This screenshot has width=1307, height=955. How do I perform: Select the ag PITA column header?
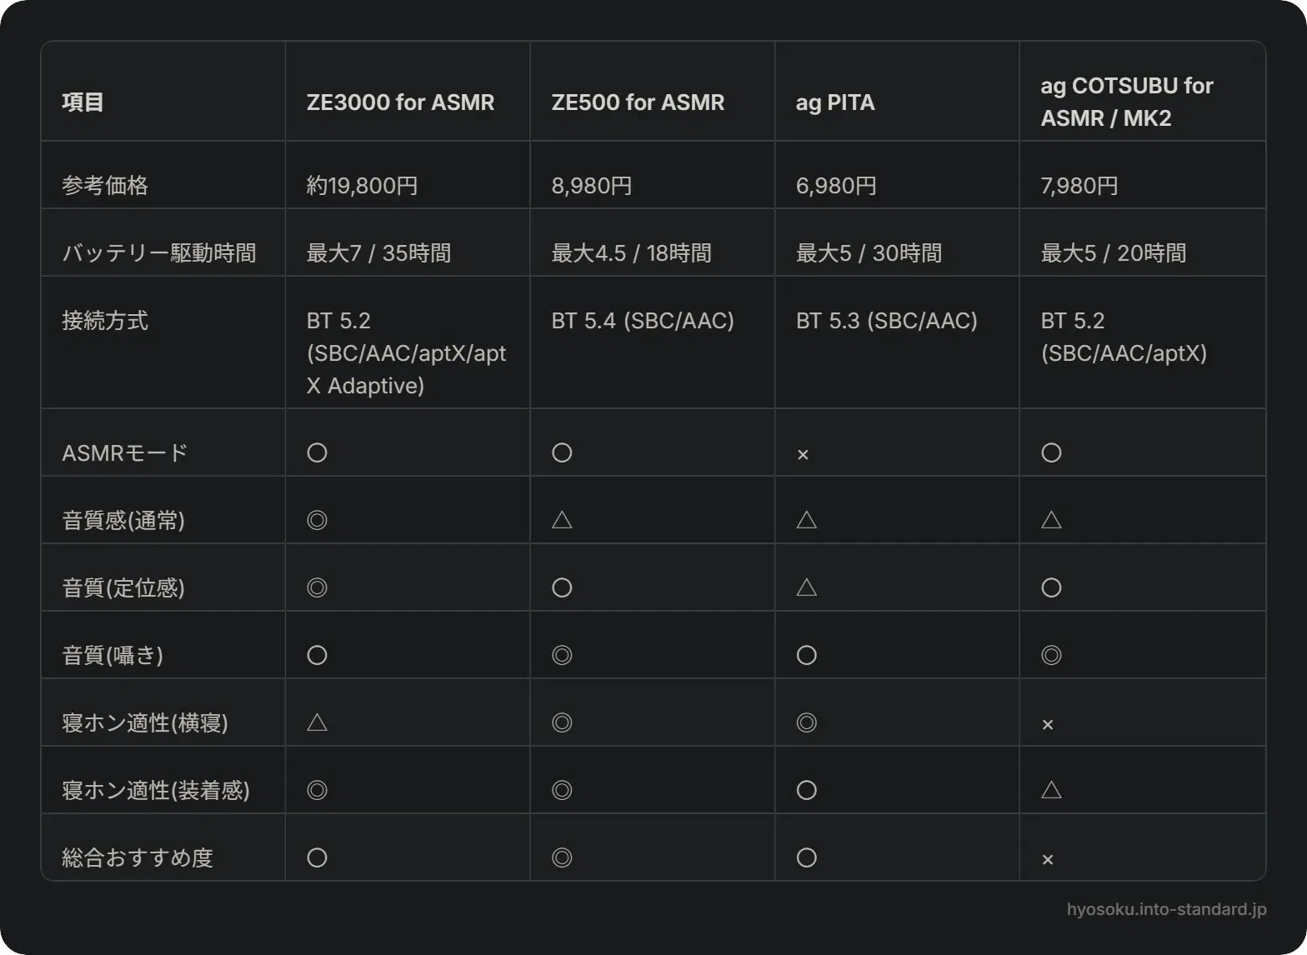tap(835, 102)
